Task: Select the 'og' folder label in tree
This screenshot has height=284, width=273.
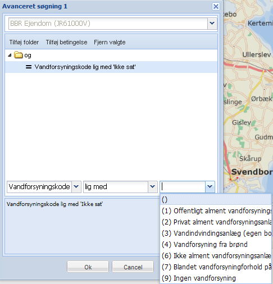Action: pyautogui.click(x=28, y=56)
